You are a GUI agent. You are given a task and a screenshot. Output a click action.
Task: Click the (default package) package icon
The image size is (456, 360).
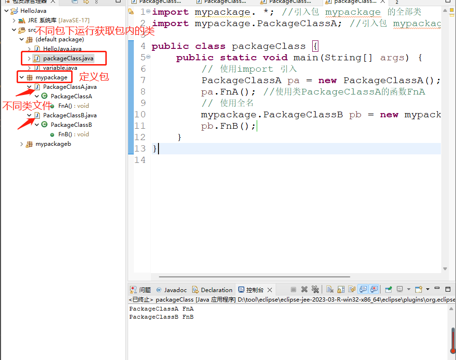point(29,39)
